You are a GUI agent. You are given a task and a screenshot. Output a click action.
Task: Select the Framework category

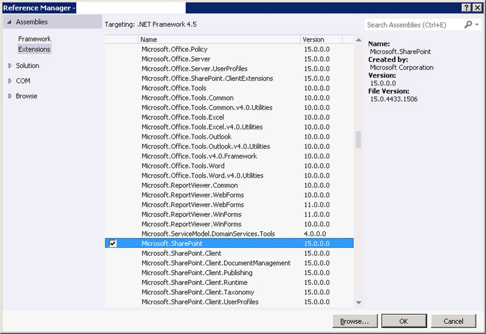pyautogui.click(x=35, y=39)
